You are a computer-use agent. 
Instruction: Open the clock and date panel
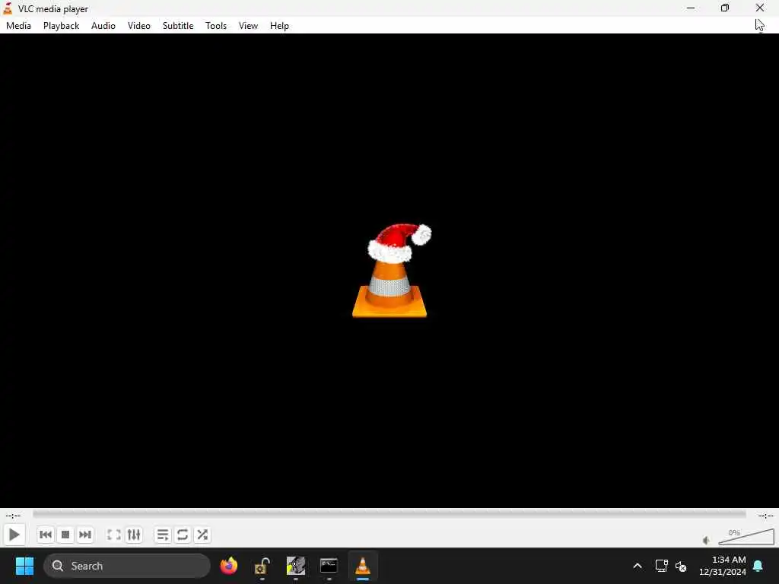coord(723,566)
